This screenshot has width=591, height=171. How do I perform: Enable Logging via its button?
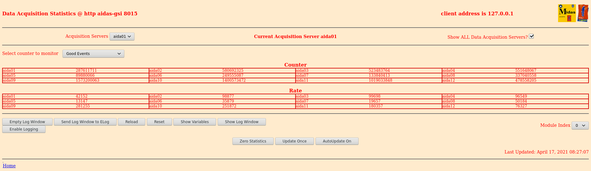click(24, 129)
